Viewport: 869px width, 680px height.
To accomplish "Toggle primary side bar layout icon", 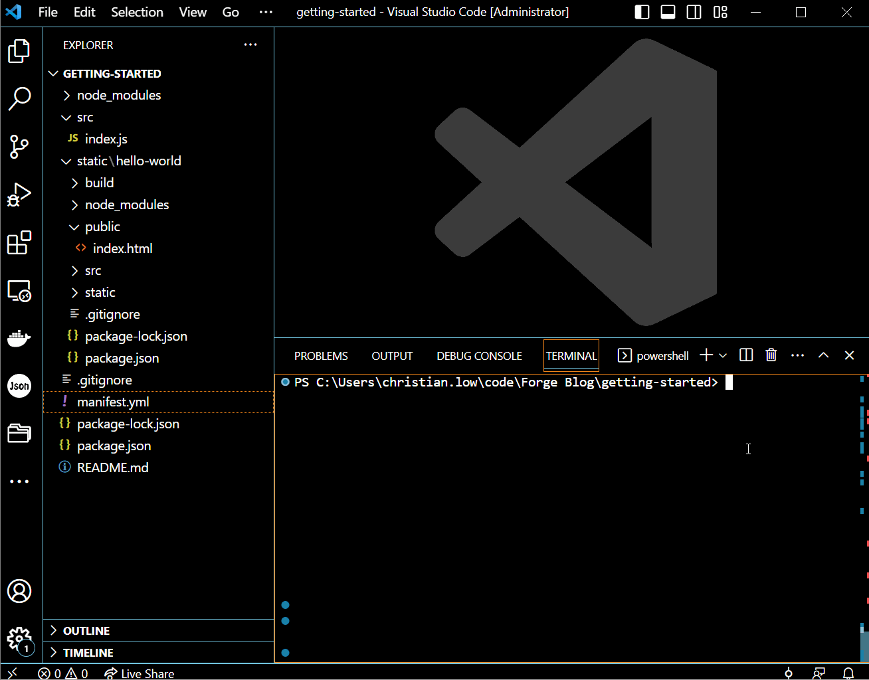I will pos(642,12).
